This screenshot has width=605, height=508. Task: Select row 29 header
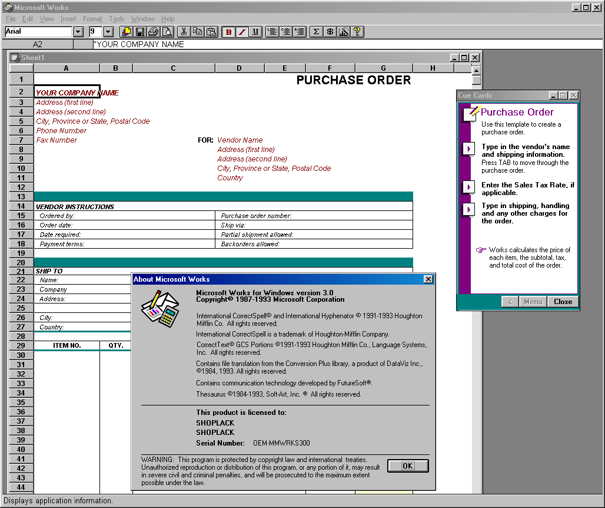click(x=21, y=346)
